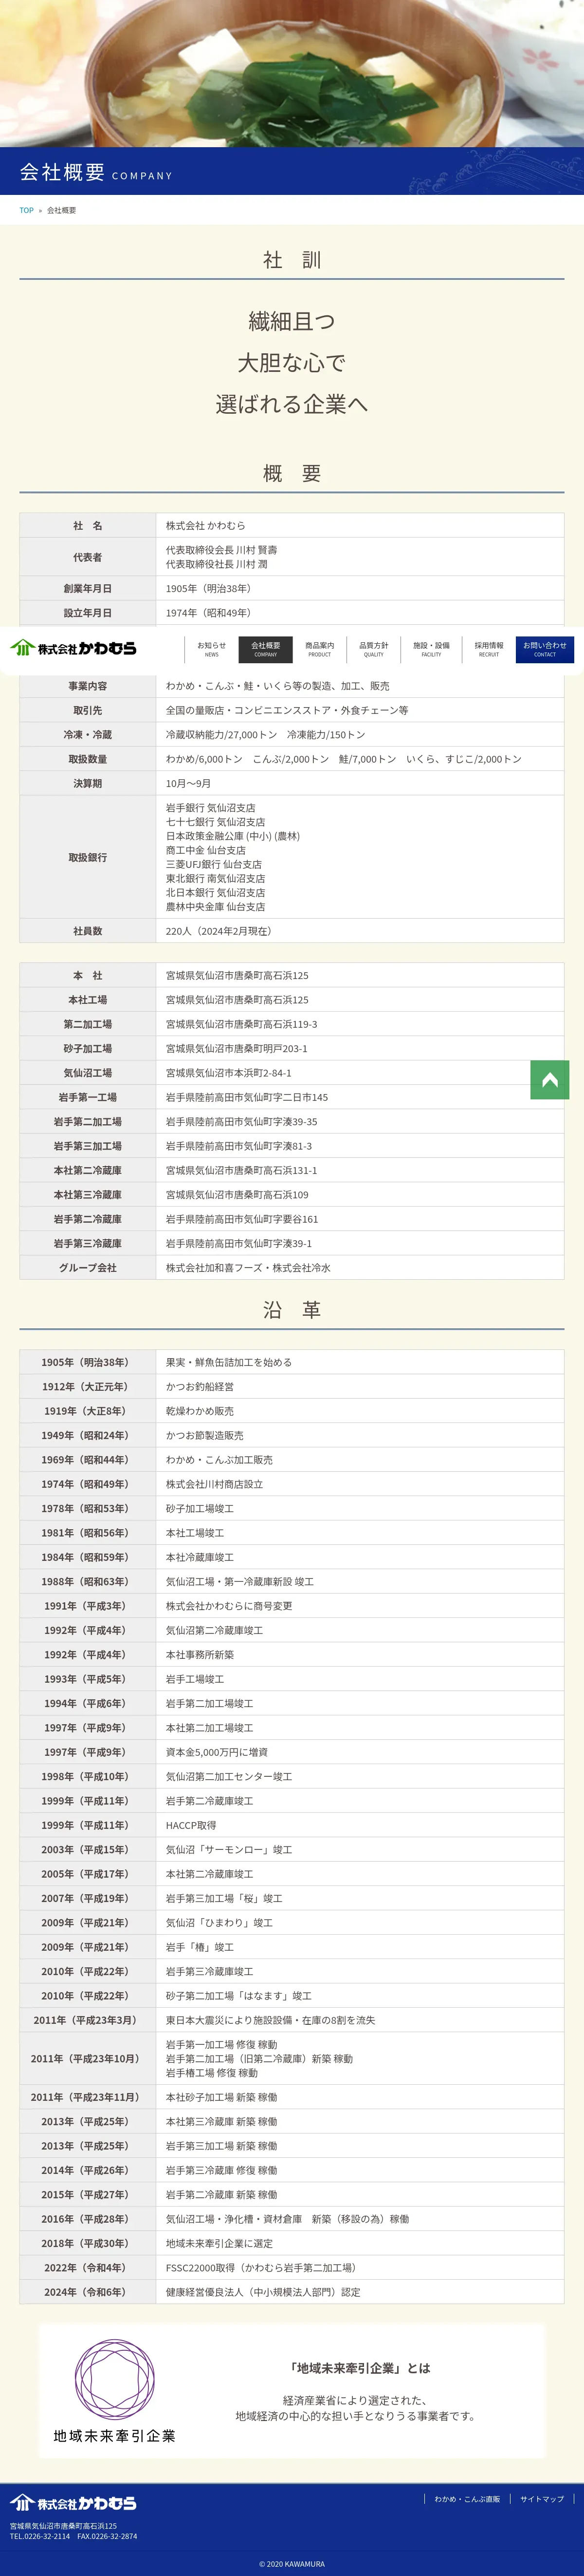Viewport: 584px width, 2576px height.
Task: Click the history entry HACCP取得
Action: coord(191,1825)
